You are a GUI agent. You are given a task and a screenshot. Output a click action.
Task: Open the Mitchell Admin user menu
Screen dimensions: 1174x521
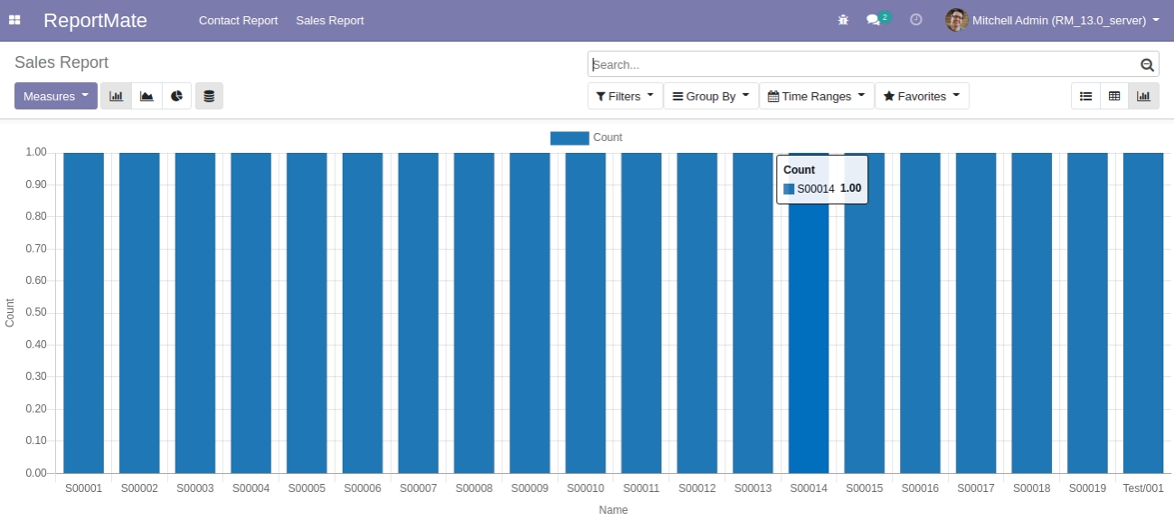click(1053, 20)
